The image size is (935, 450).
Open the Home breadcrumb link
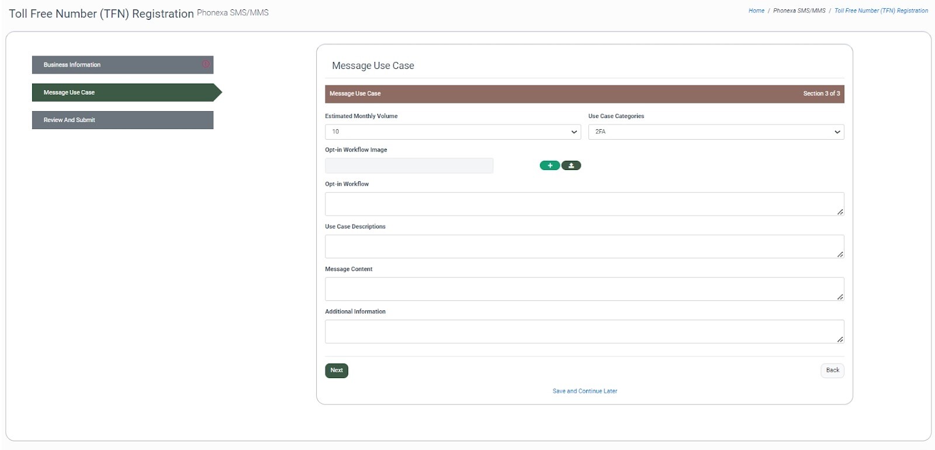coord(756,11)
